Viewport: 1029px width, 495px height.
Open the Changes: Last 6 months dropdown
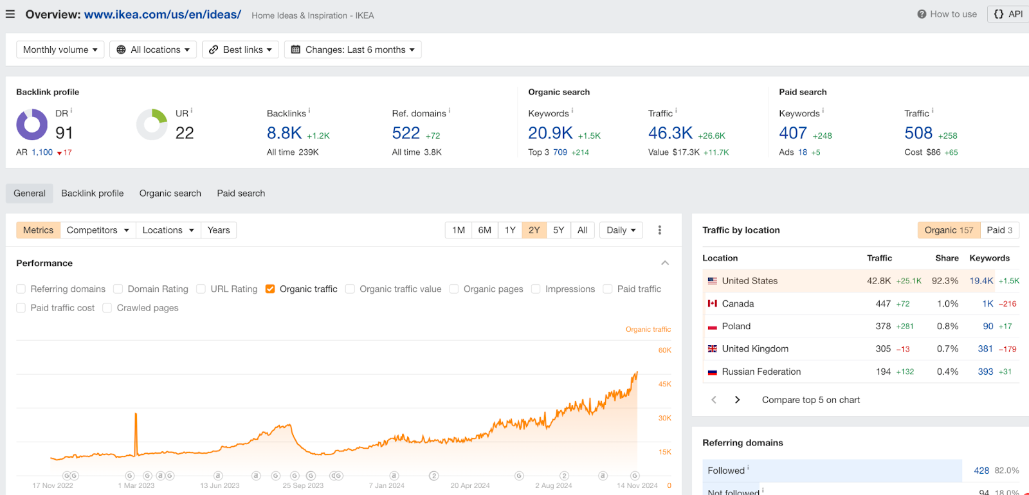pos(353,50)
